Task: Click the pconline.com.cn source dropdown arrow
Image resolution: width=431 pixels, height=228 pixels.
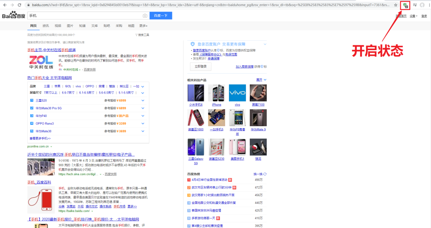Action: coord(51,146)
